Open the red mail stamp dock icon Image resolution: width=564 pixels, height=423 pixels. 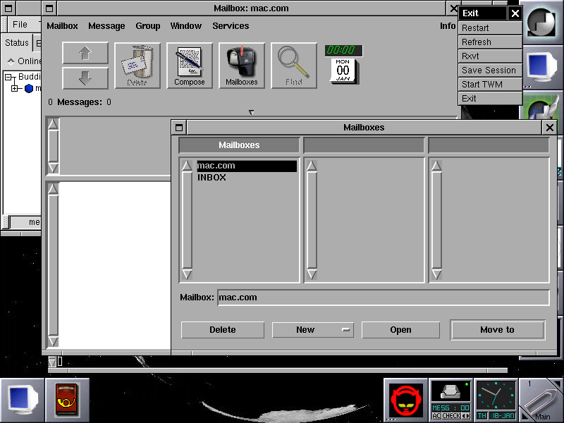[x=68, y=400]
